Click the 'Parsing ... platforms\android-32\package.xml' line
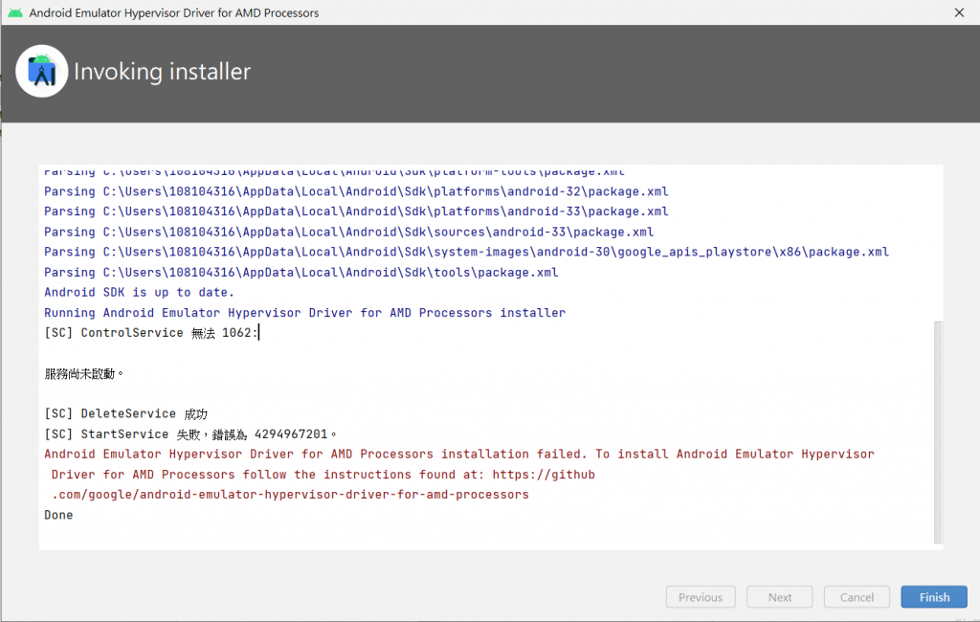Screen dimensions: 980x622 pyautogui.click(x=356, y=191)
